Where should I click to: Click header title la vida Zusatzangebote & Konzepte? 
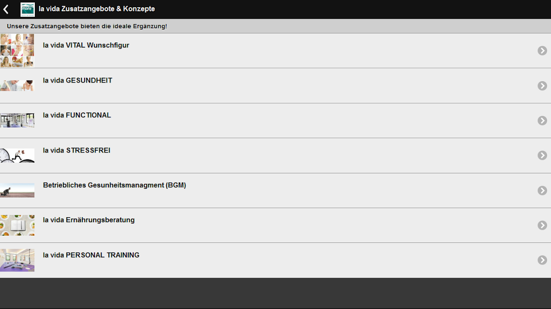pos(97,9)
